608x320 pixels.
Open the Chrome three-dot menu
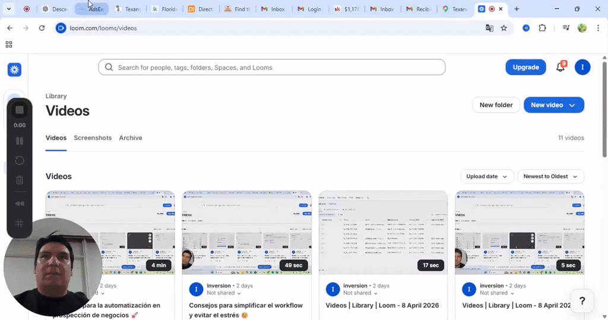[x=598, y=28]
